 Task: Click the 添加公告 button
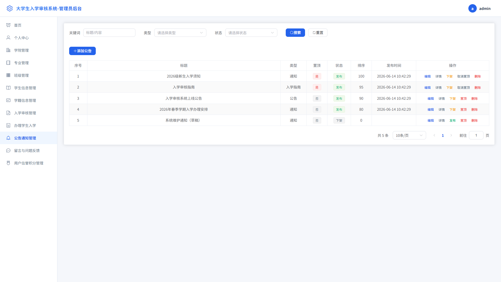82,51
